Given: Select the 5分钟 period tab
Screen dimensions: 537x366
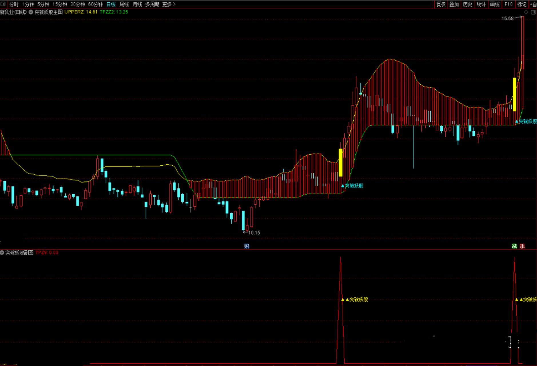Looking at the screenshot, I should point(43,4).
